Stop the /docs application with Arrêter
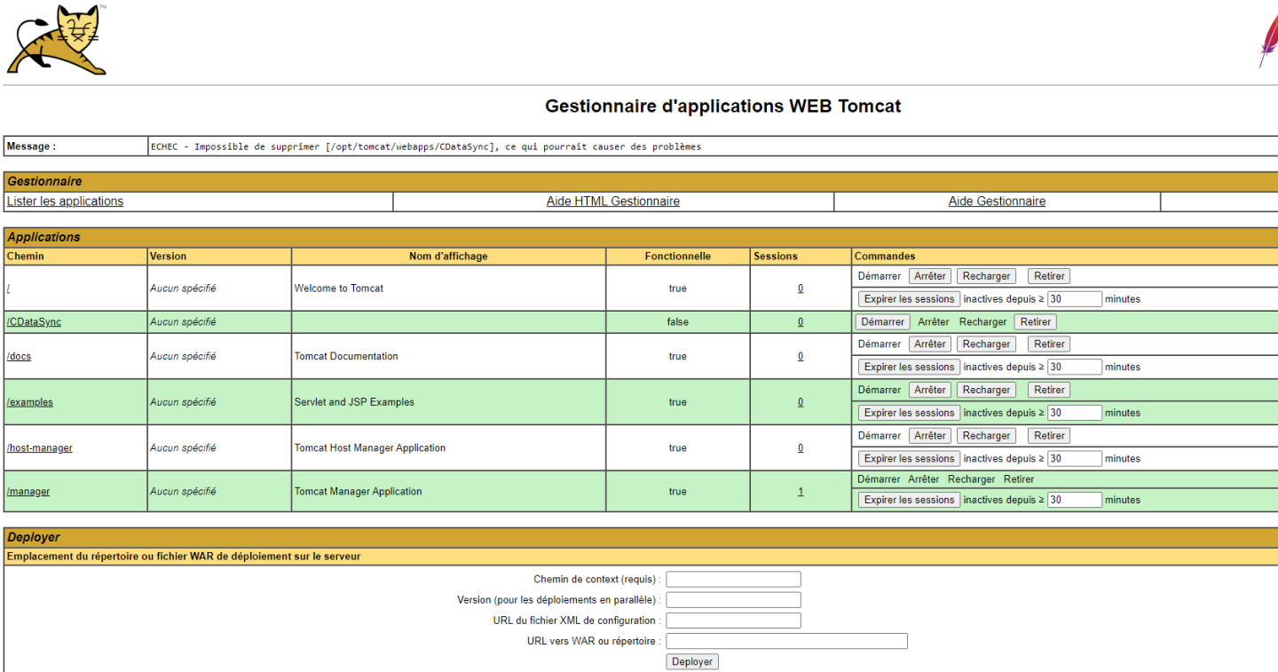The image size is (1278, 672). click(930, 344)
